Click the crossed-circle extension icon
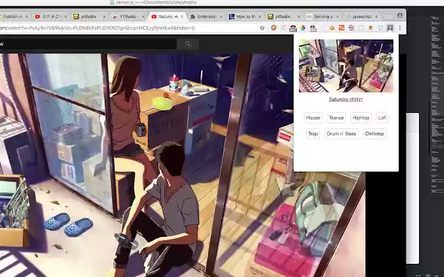This screenshot has height=277, width=444. (x=351, y=28)
